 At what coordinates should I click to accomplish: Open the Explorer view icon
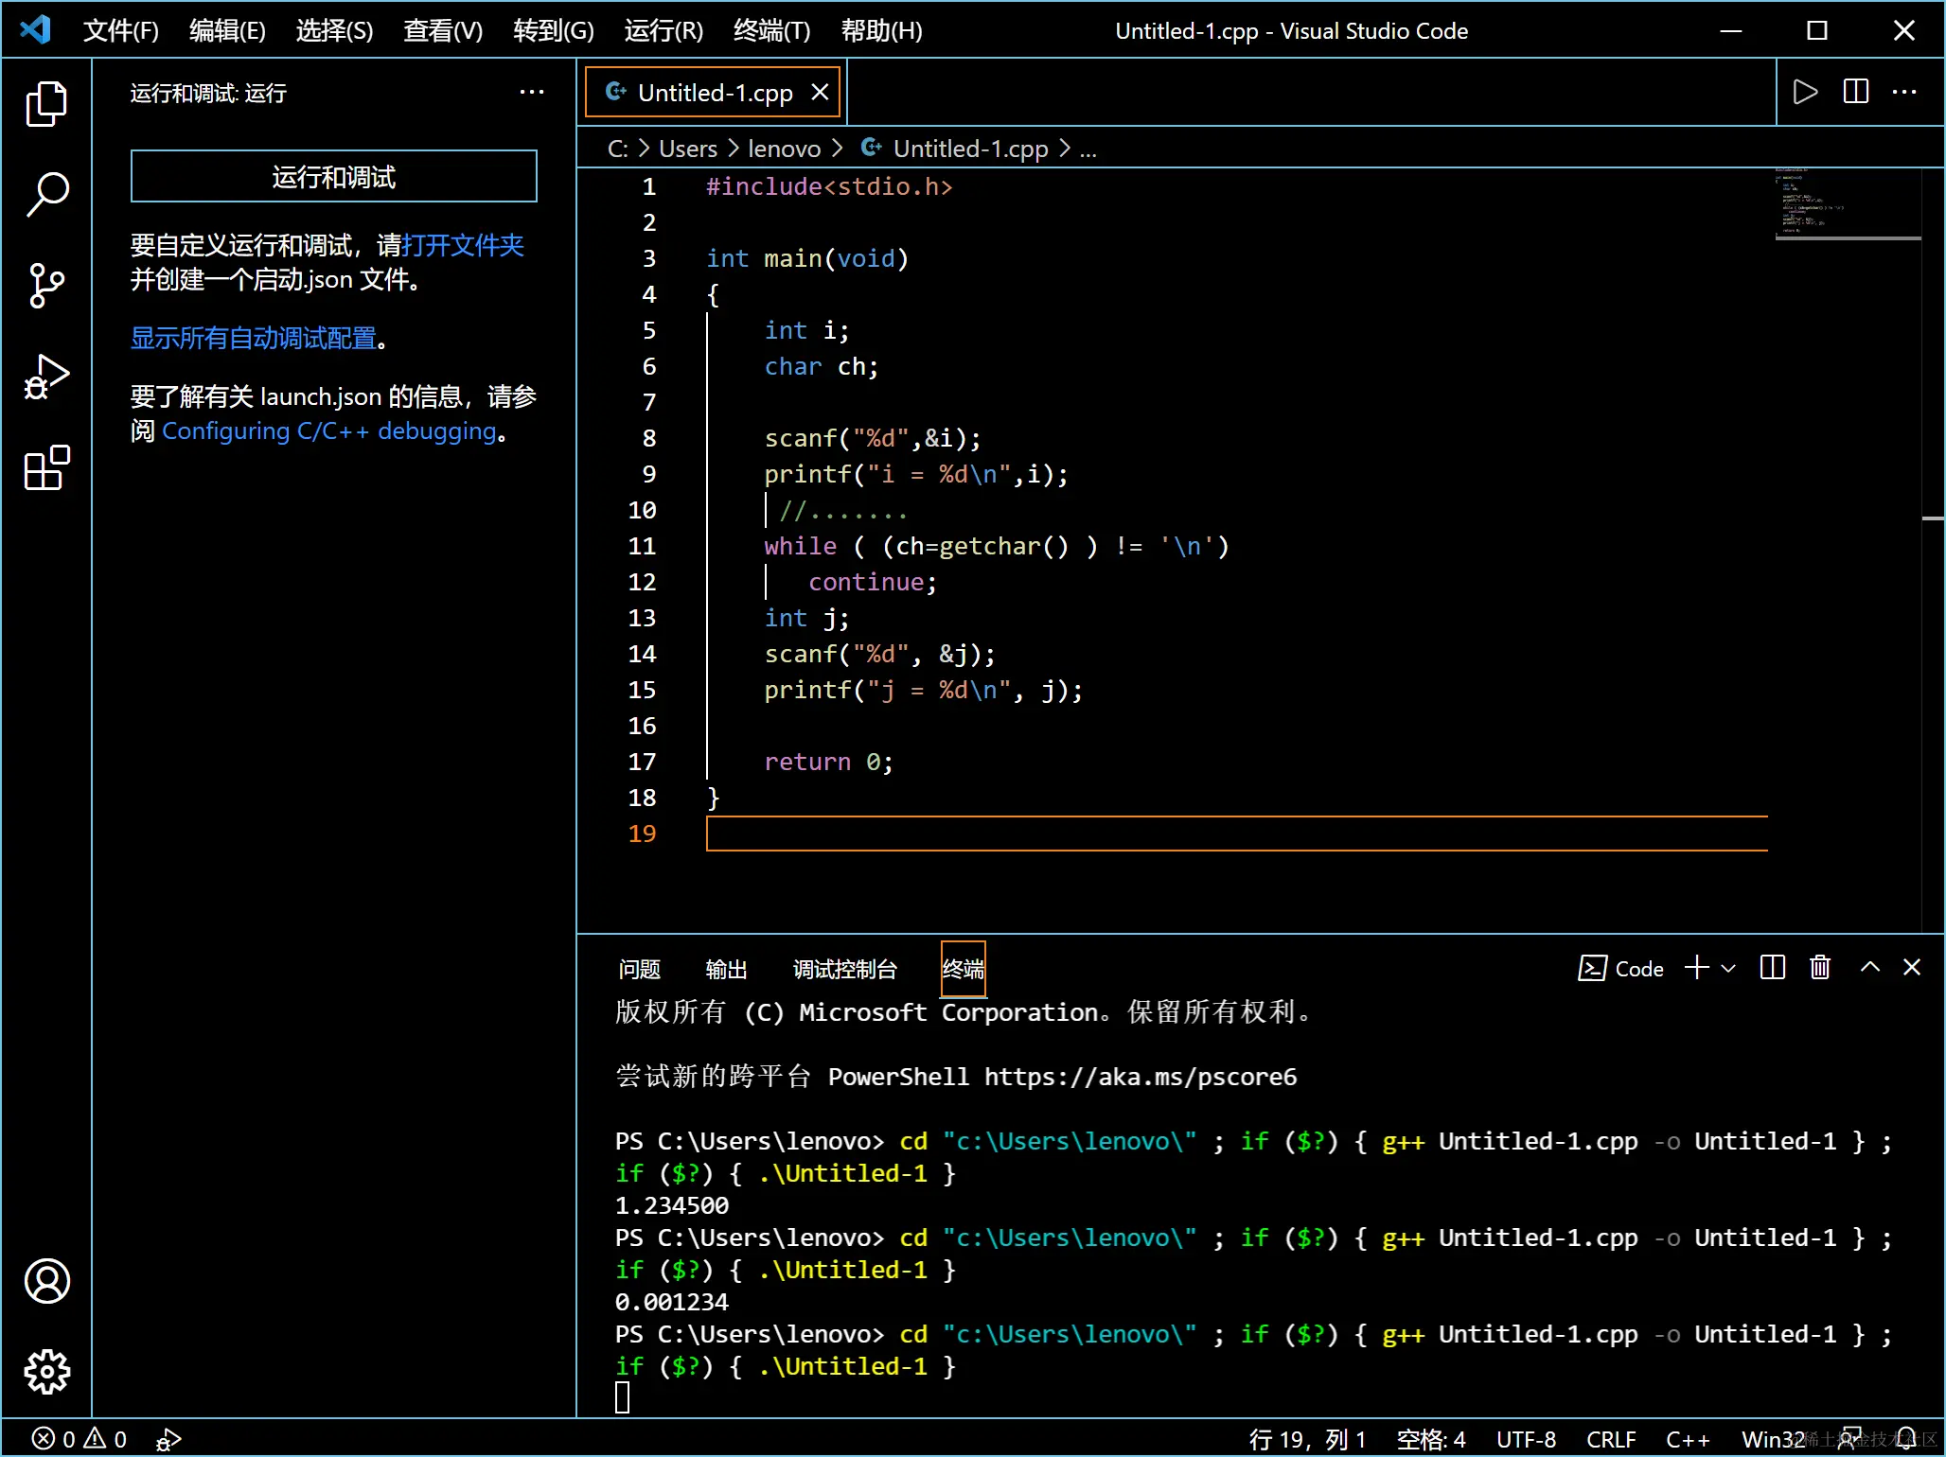click(x=45, y=103)
